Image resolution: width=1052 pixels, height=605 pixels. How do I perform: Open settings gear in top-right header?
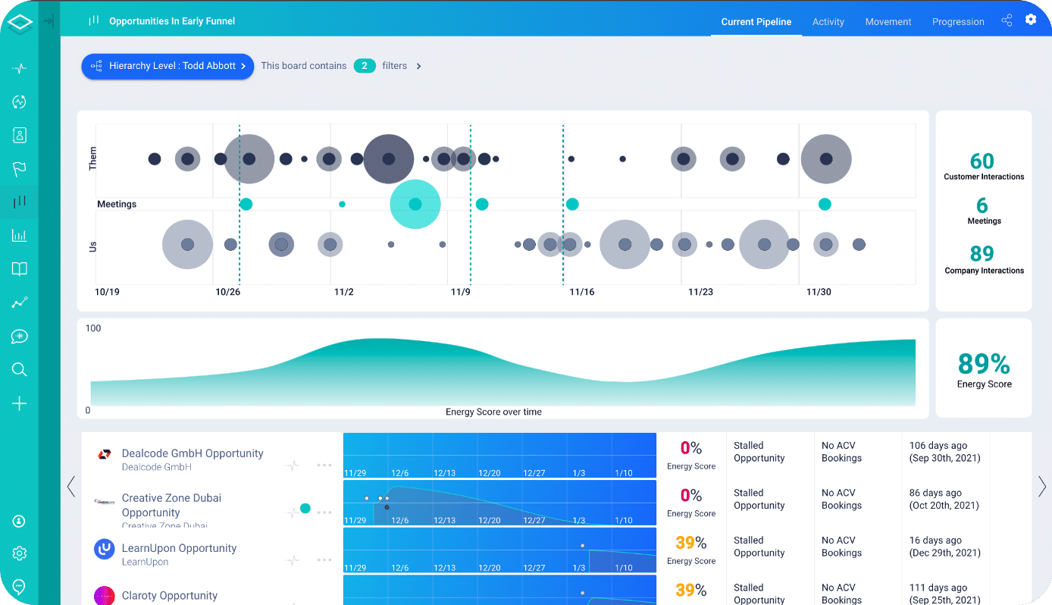[1031, 20]
